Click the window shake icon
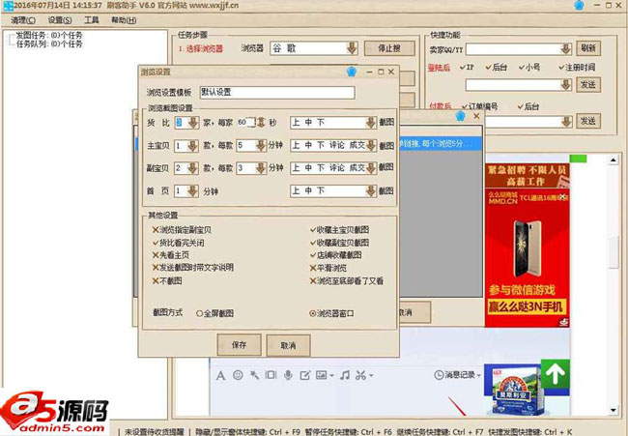The image size is (628, 436). click(x=271, y=375)
